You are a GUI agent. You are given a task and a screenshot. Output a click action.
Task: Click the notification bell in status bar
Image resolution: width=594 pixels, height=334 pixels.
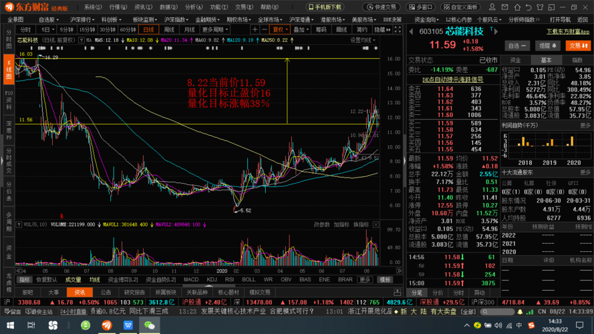tap(520, 312)
